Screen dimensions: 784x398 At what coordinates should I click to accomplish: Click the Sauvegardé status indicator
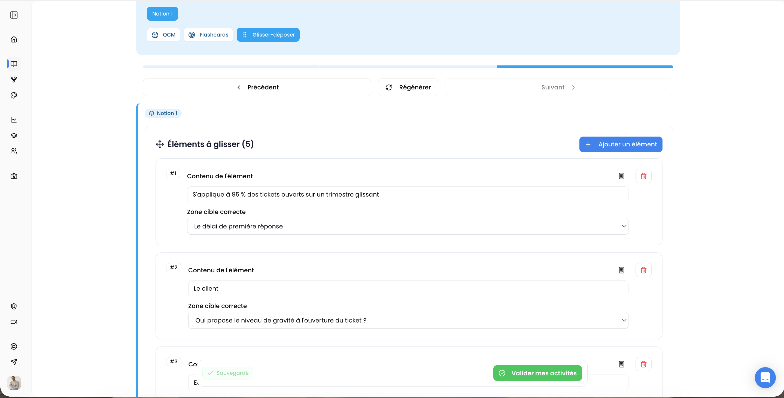(x=228, y=373)
